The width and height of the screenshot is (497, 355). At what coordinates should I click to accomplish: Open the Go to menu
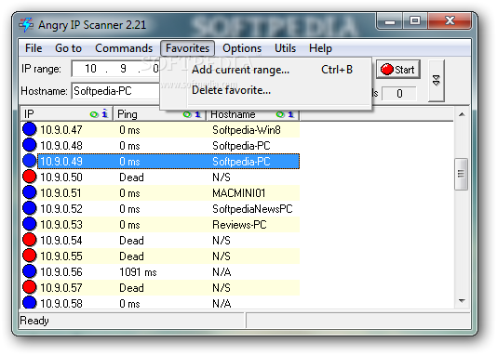[68, 48]
